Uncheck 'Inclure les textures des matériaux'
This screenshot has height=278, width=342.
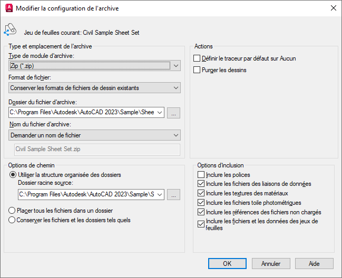coord(201,193)
